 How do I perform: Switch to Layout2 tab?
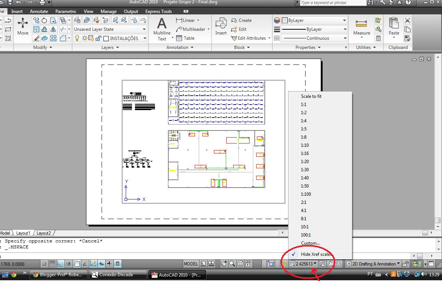(44, 233)
